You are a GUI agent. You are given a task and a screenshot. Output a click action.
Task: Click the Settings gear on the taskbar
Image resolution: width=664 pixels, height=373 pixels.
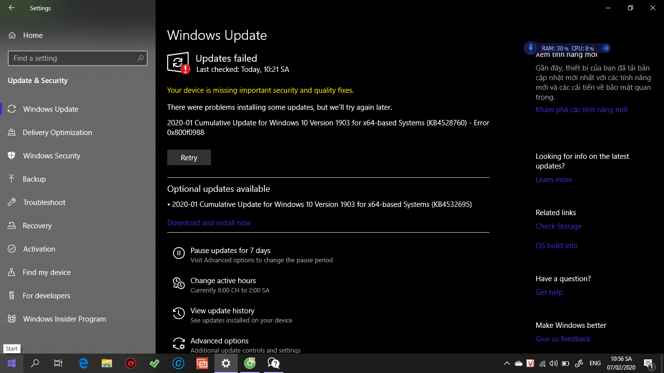pos(226,363)
